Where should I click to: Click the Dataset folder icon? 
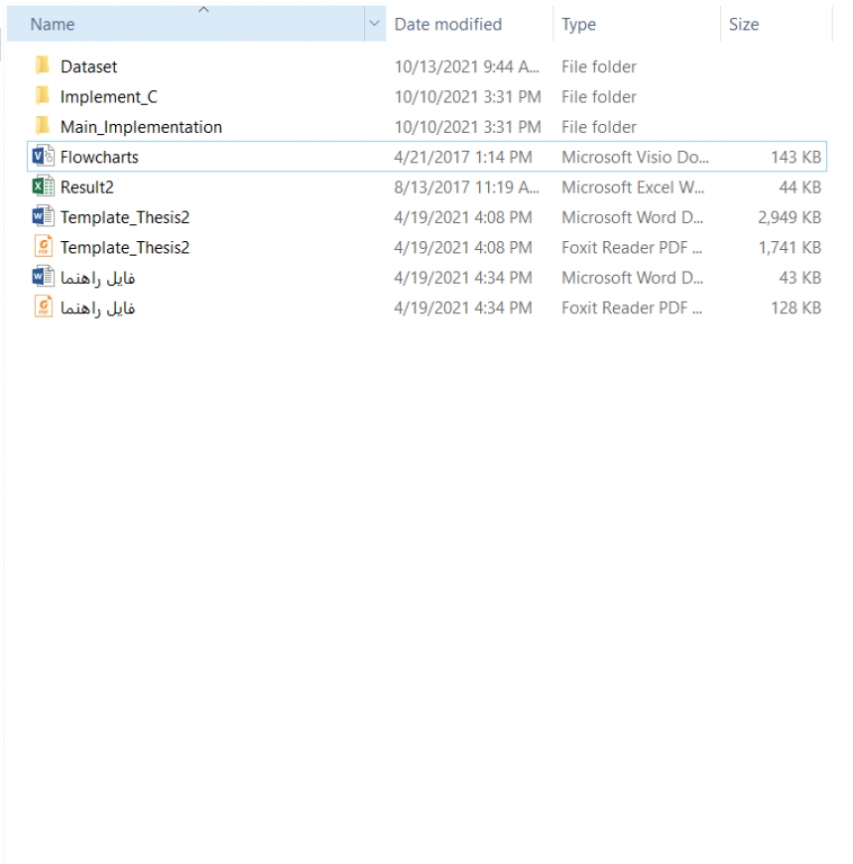[x=43, y=65]
